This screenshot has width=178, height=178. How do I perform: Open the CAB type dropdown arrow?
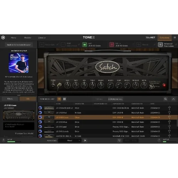[120, 43]
